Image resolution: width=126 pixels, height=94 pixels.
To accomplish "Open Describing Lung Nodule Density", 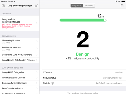I will tap(20, 55).
